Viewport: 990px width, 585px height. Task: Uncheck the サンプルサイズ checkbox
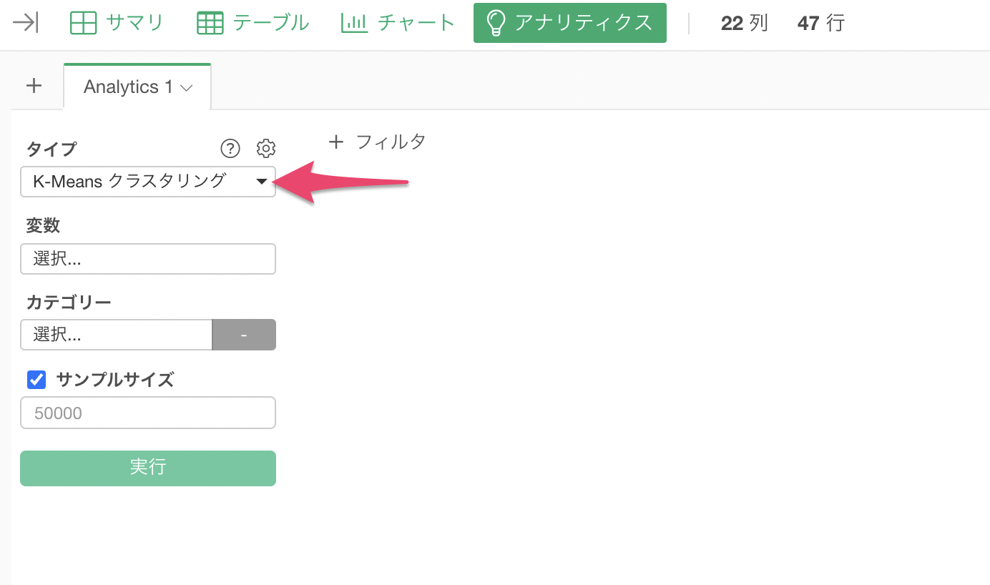[36, 380]
